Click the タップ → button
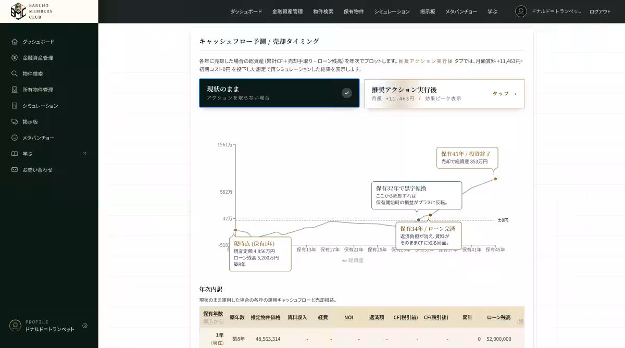 pyautogui.click(x=505, y=94)
